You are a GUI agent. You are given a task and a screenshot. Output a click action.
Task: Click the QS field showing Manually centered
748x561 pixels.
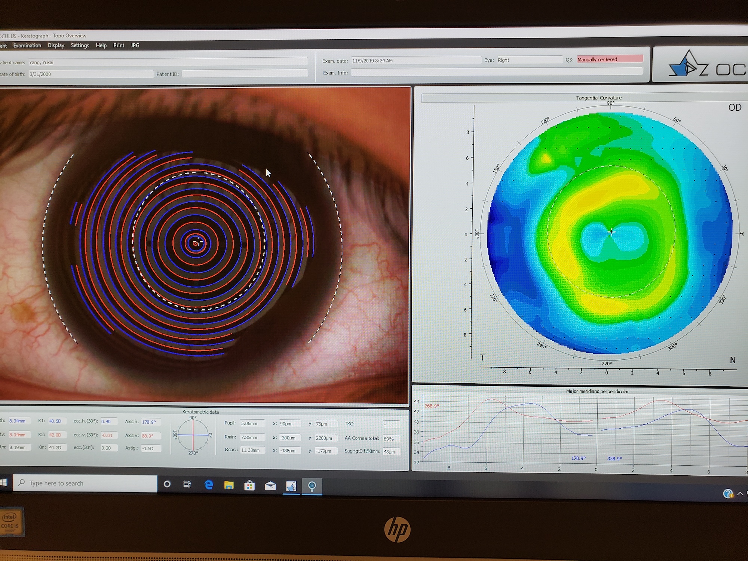(x=609, y=59)
